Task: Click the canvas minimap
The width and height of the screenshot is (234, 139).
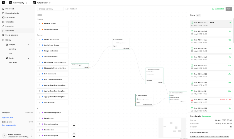Action: (x=172, y=128)
